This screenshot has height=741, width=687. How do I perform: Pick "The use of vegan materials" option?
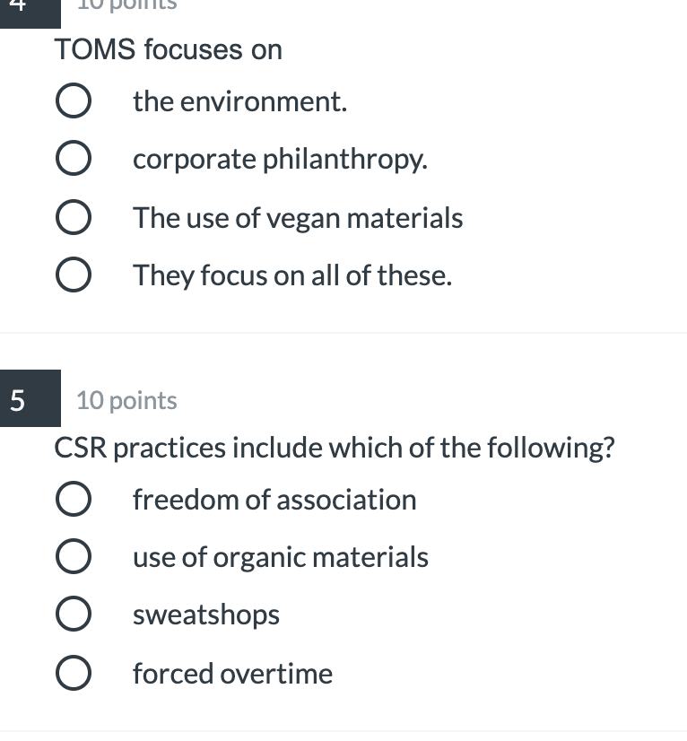(73, 217)
